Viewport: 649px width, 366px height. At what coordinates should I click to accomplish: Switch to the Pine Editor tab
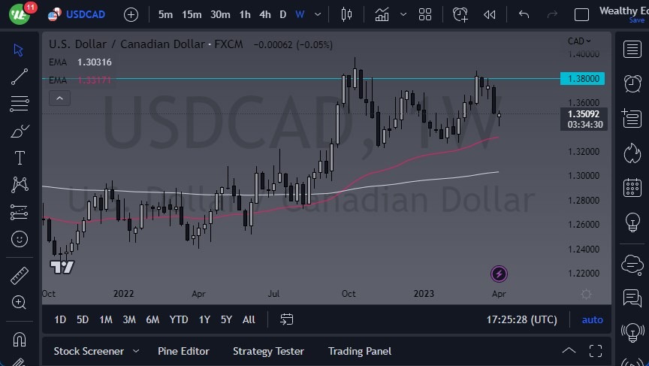pos(183,351)
